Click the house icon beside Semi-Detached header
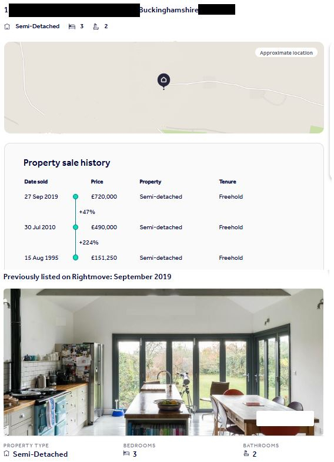334x462 pixels. [7, 26]
